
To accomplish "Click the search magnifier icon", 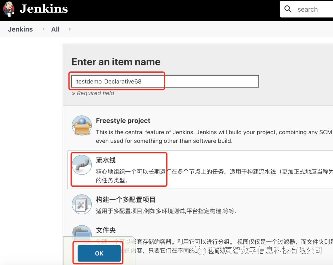I will tap(288, 9).
